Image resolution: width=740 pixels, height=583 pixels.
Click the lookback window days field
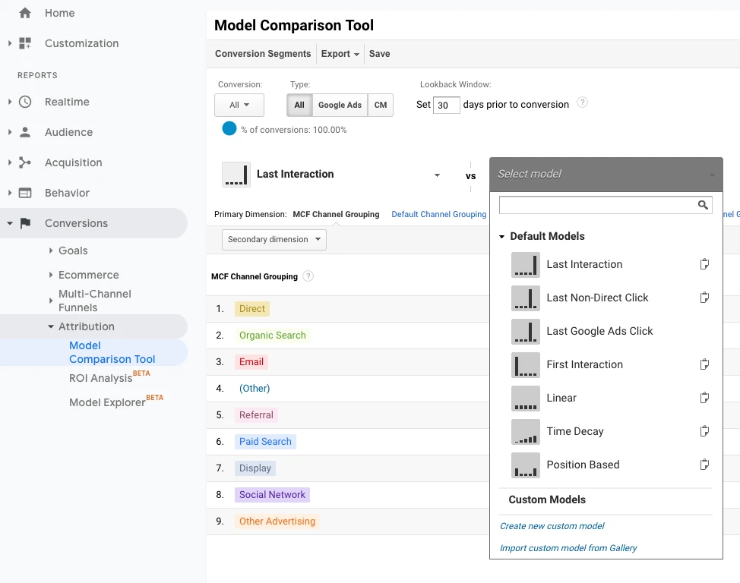point(446,106)
